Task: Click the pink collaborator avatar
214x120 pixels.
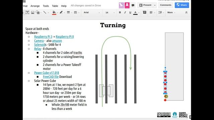Action: (127, 5)
